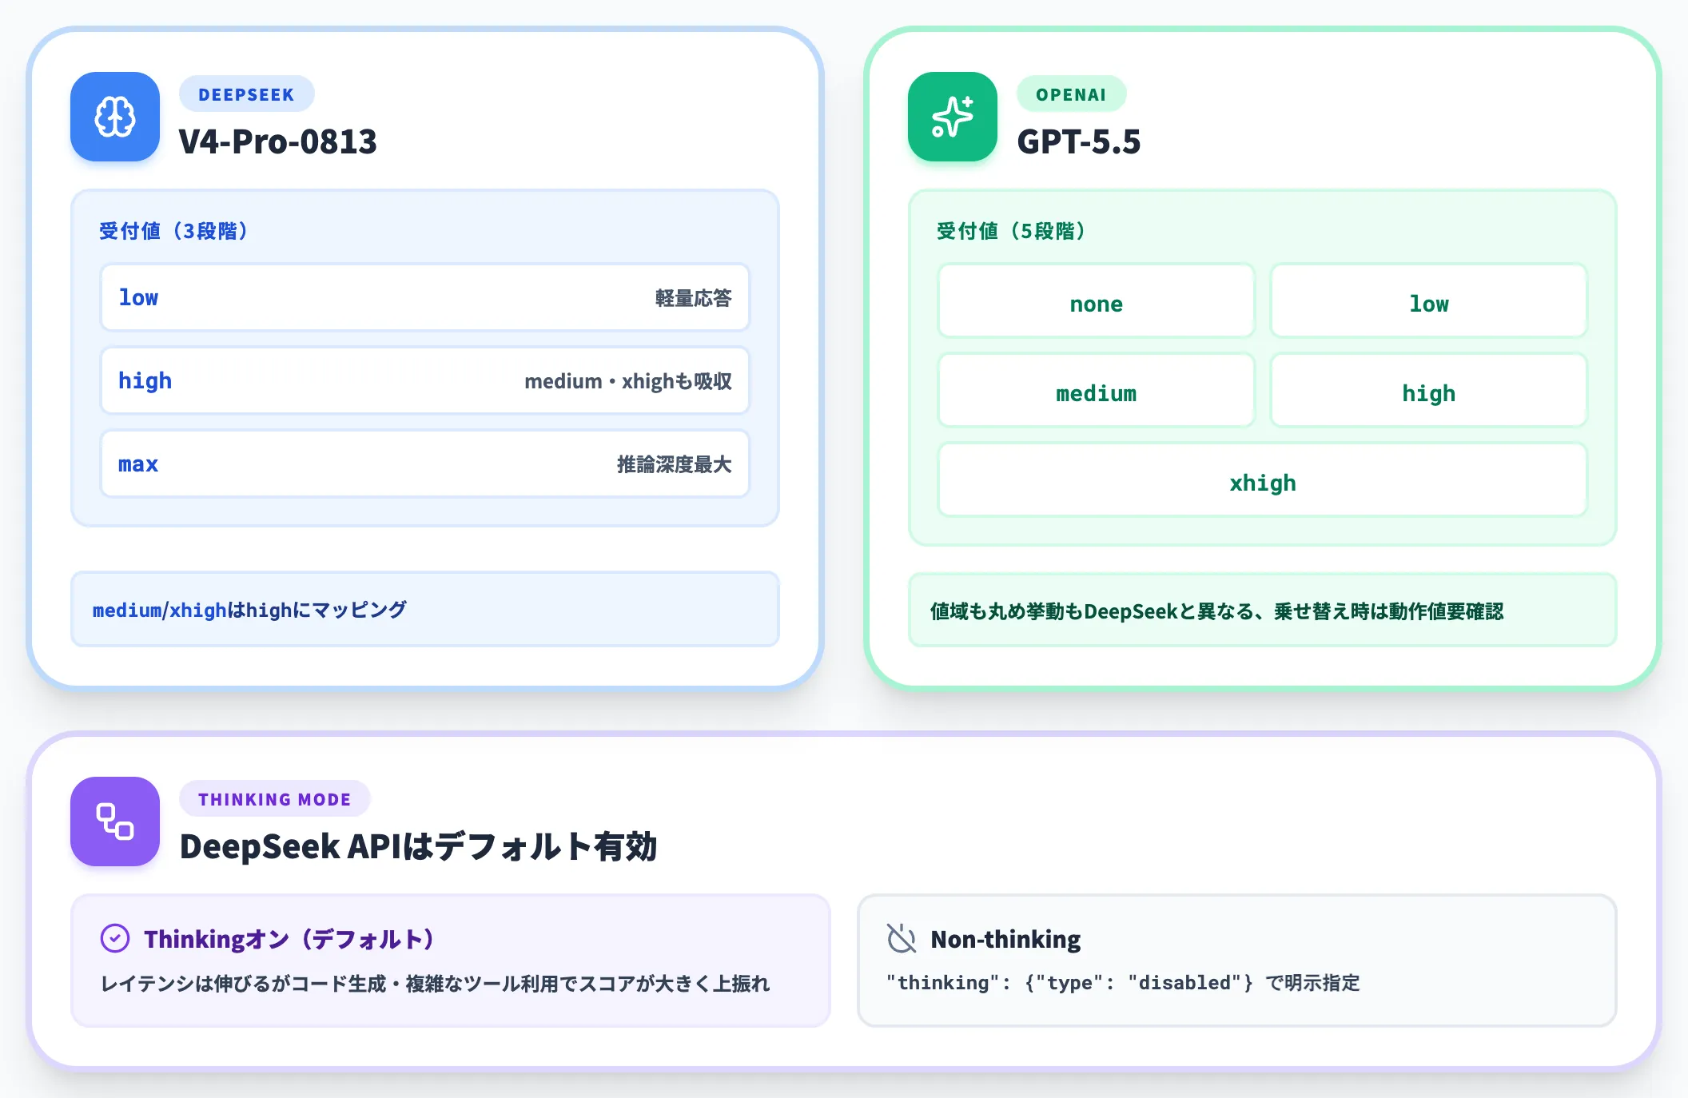Click the purple Thinking Mode flow icon
This screenshot has width=1688, height=1098.
coord(115,822)
